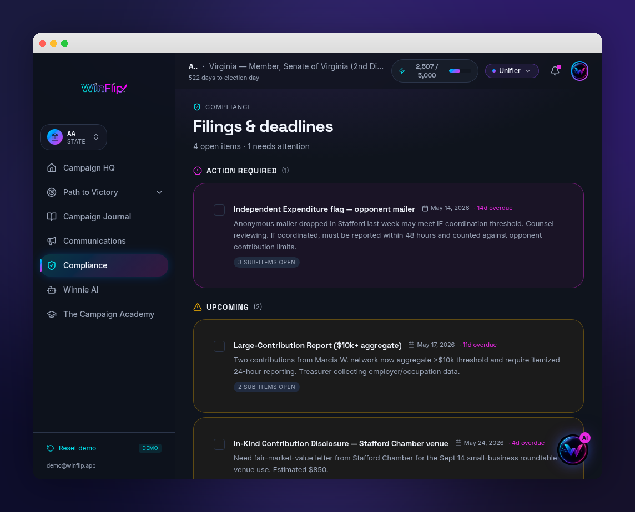Click the Action Required alert circle icon
The width and height of the screenshot is (635, 512).
coord(197,171)
